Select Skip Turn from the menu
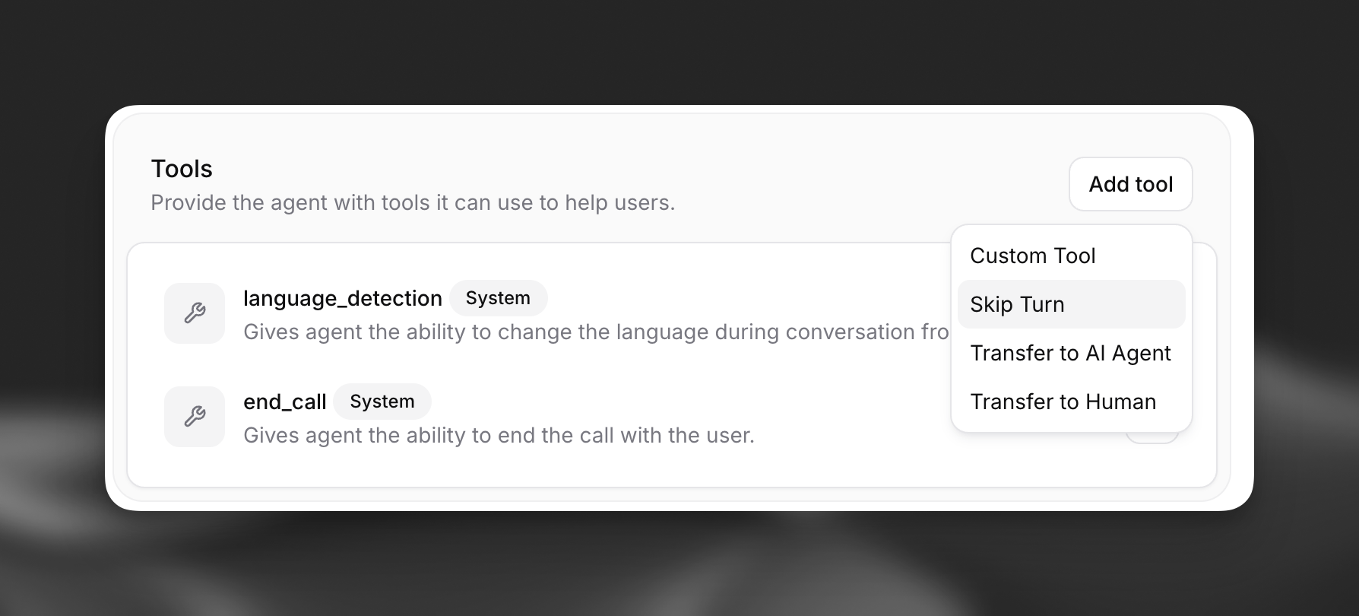 (1017, 304)
